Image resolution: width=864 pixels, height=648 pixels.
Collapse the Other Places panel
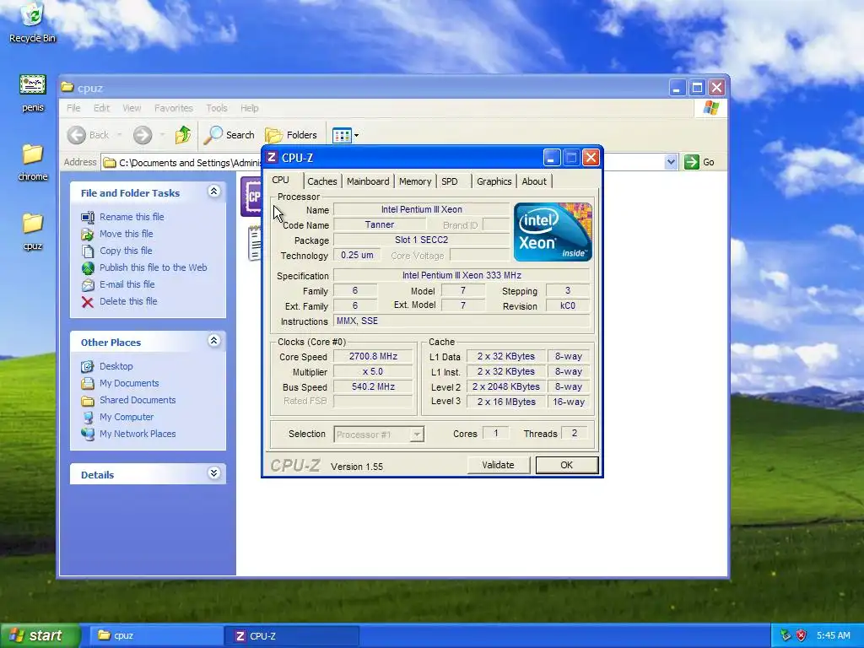click(213, 341)
